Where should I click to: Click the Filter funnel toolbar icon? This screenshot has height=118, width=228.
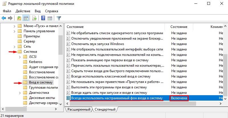click(59, 18)
